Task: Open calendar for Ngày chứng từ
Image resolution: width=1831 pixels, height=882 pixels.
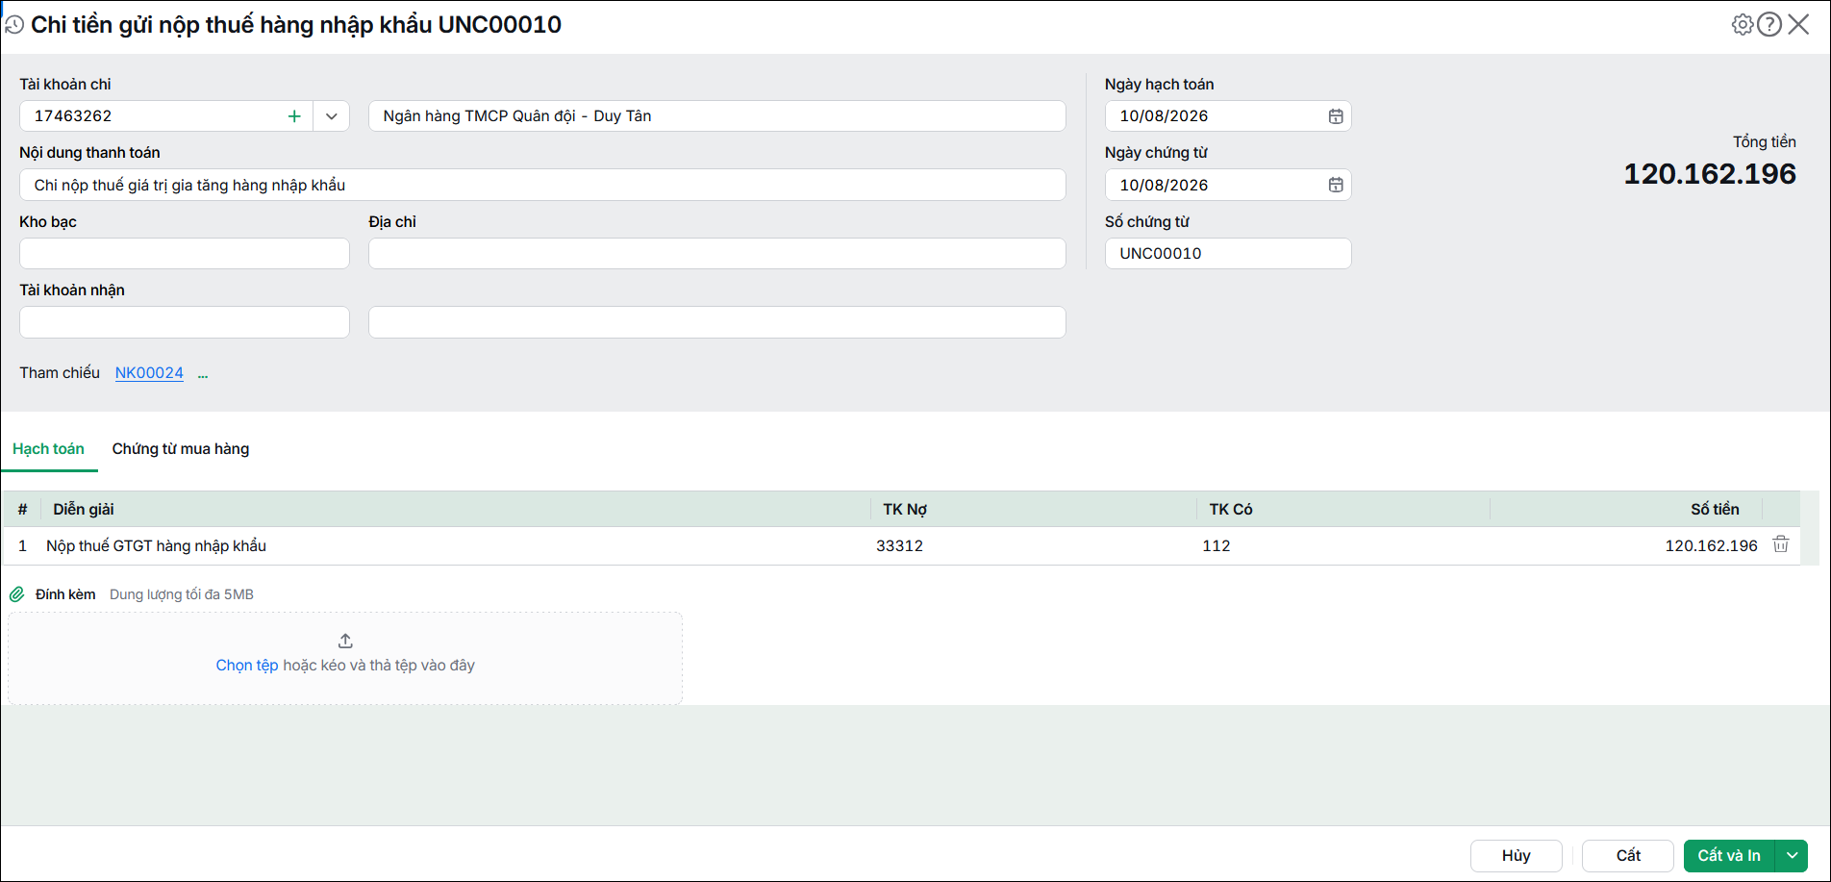Action: coord(1336,185)
